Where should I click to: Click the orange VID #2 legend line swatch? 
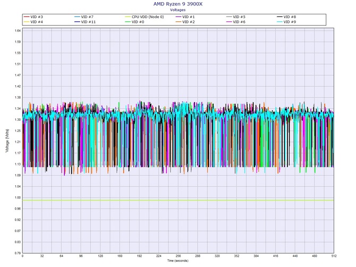[x=179, y=22]
